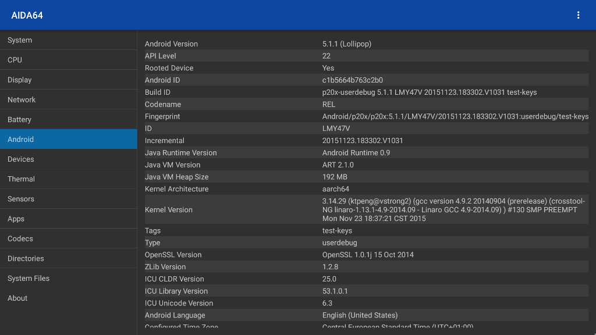Click the AIDA64 app title

click(27, 15)
